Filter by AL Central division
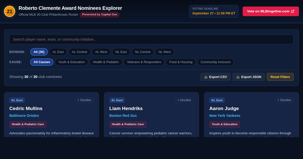Viewport: 303px width, 159px height. [80, 52]
